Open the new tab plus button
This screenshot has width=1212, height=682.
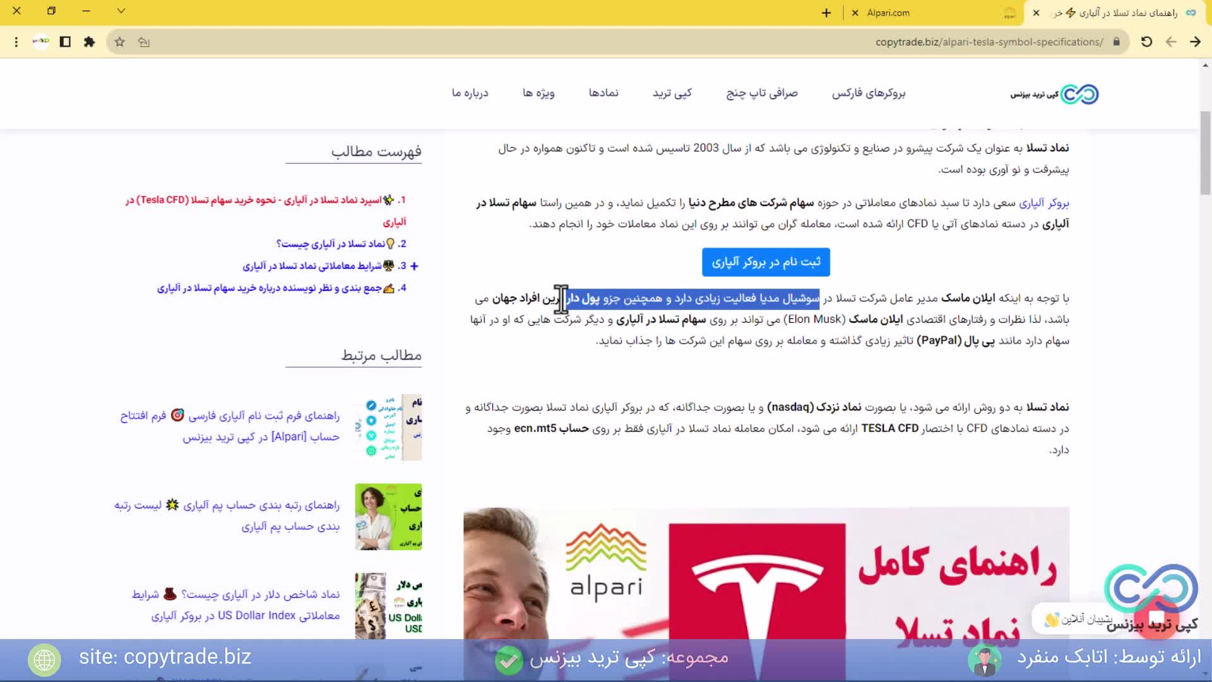[x=826, y=13]
